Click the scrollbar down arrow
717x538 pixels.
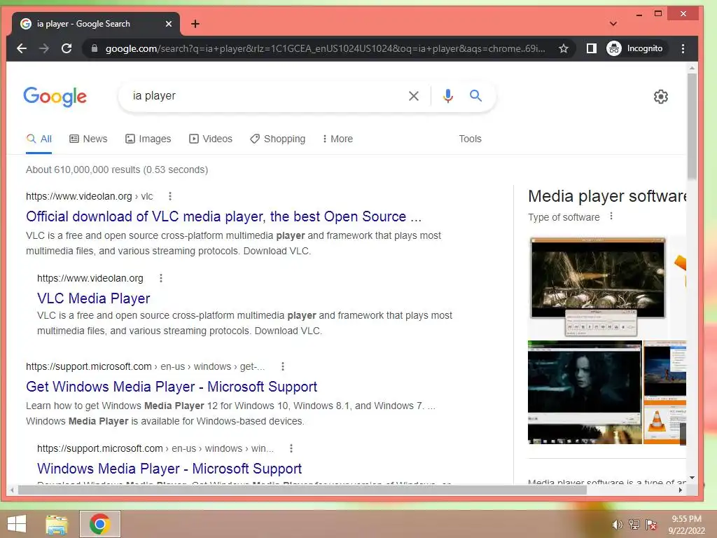tap(692, 478)
